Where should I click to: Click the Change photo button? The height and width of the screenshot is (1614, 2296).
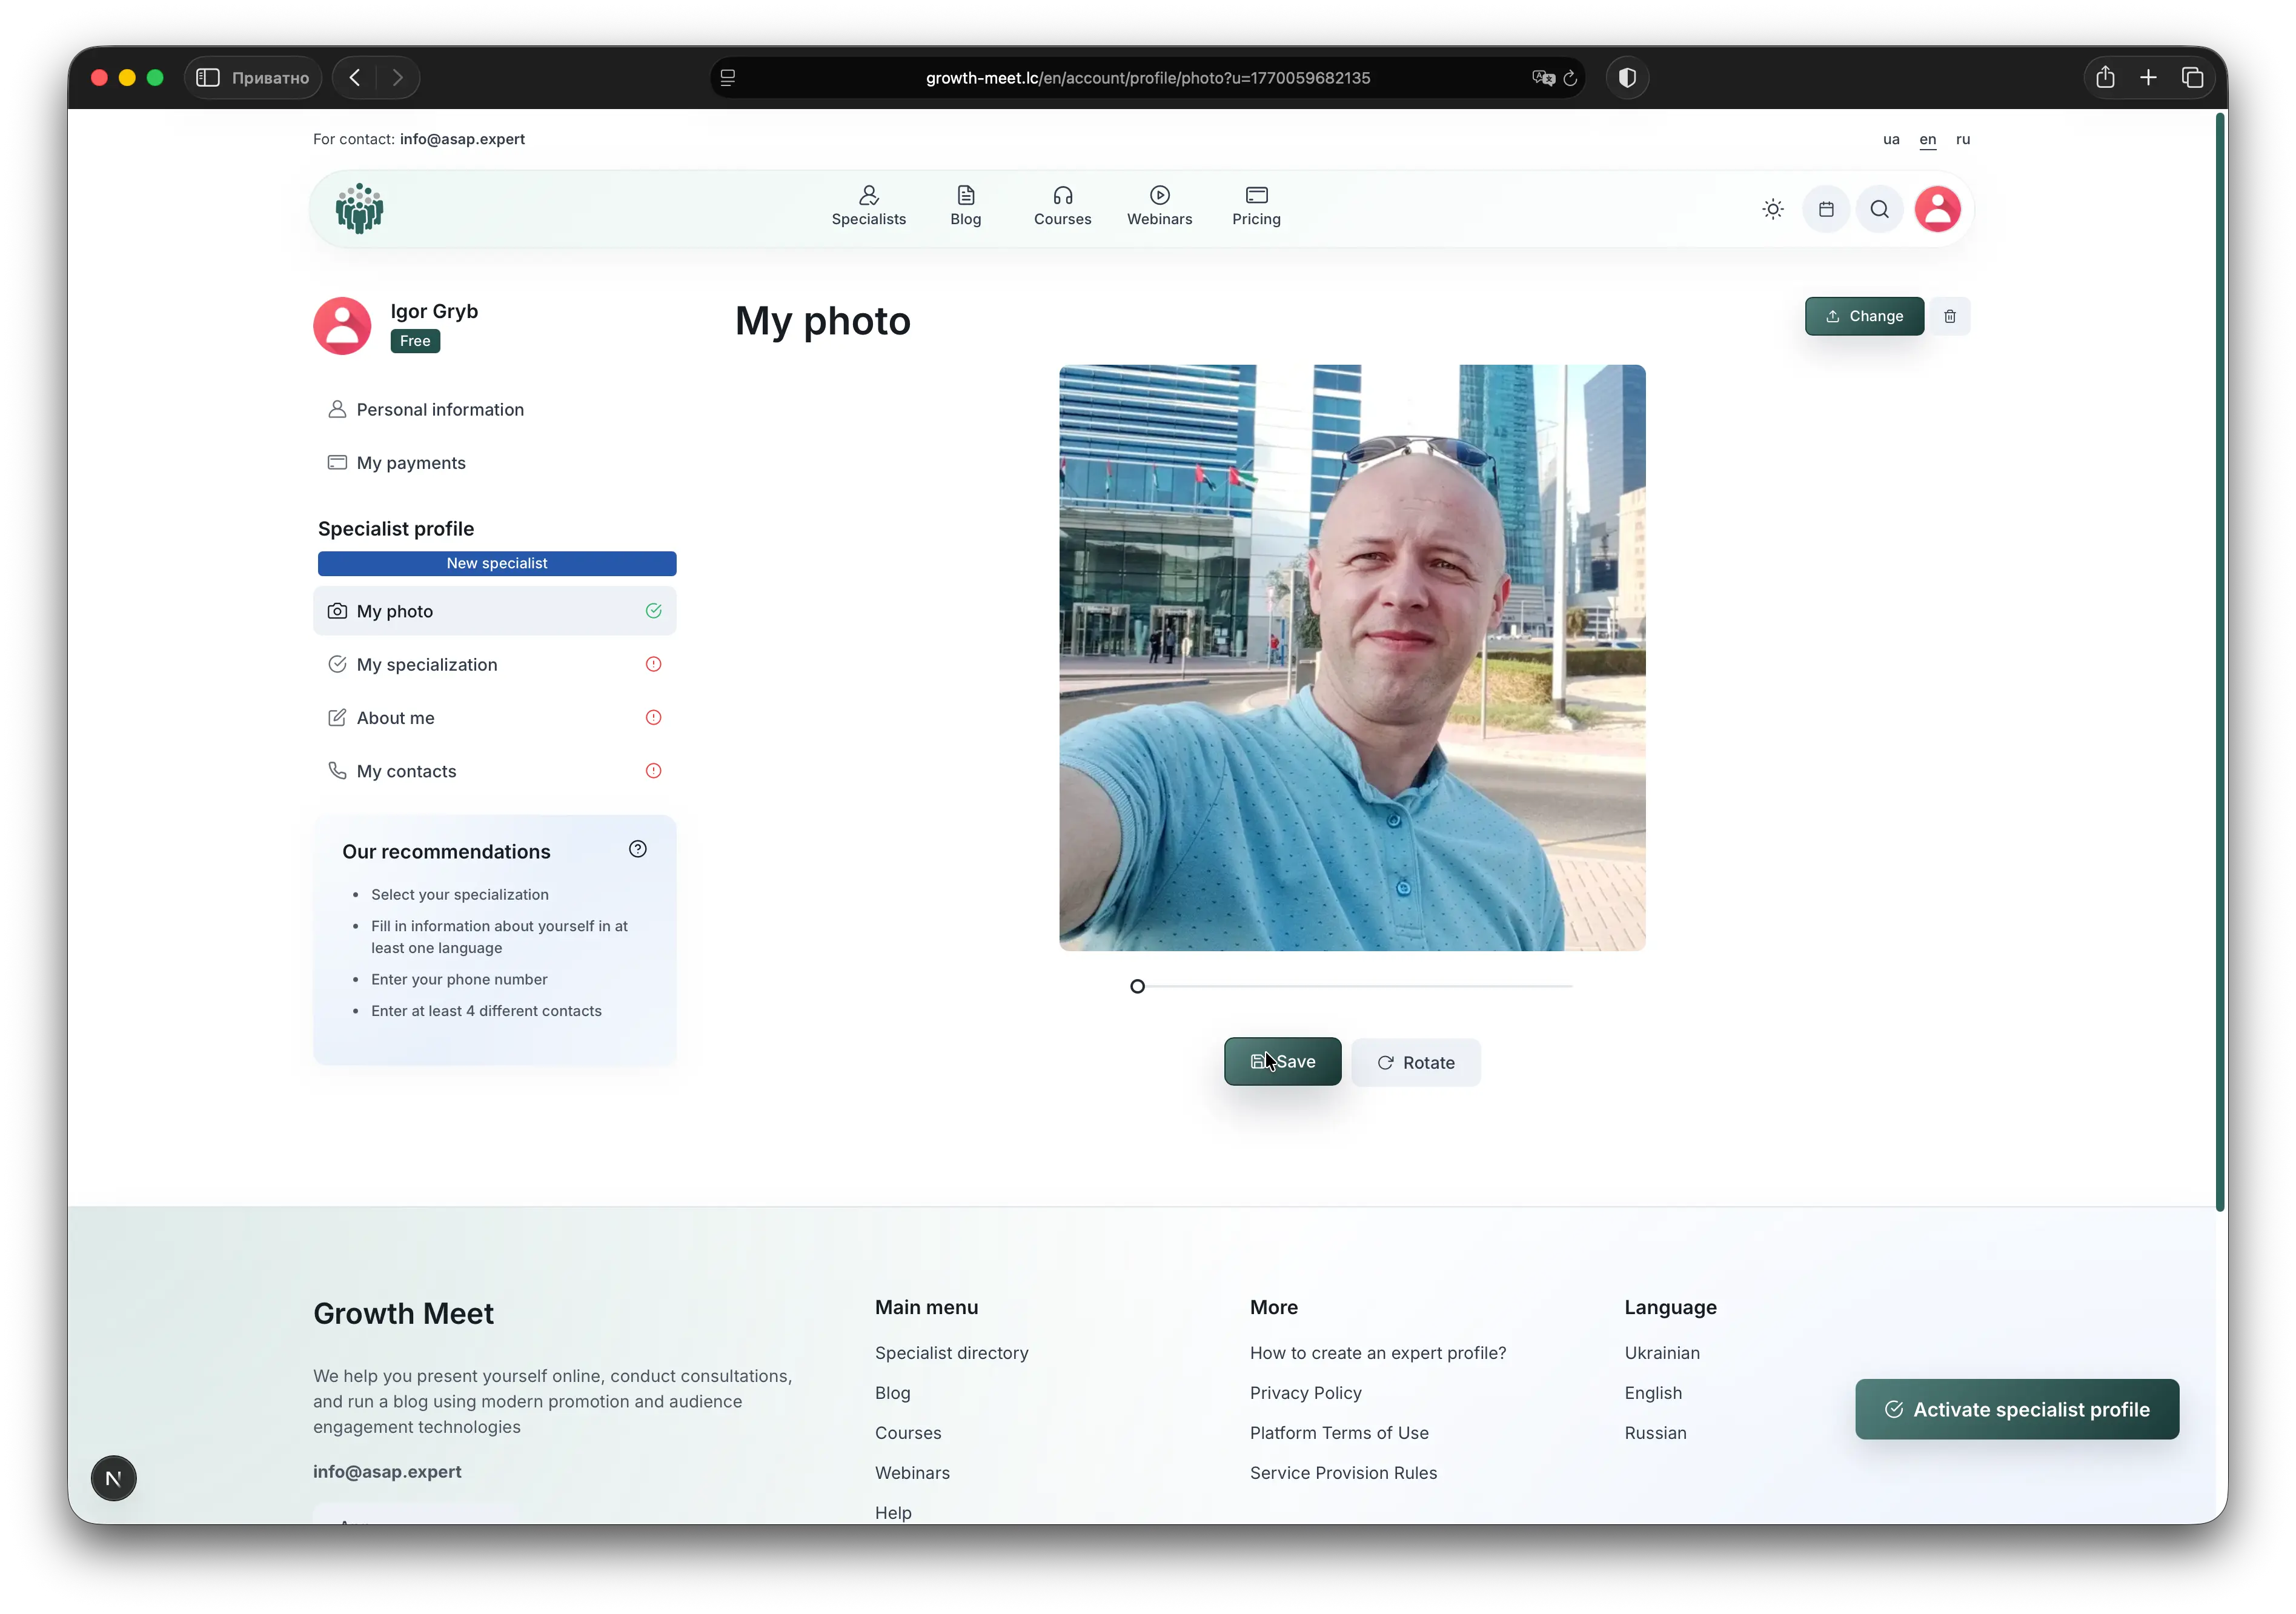[1863, 316]
